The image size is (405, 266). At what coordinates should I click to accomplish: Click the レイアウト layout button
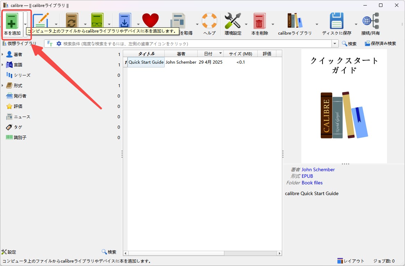(351, 261)
